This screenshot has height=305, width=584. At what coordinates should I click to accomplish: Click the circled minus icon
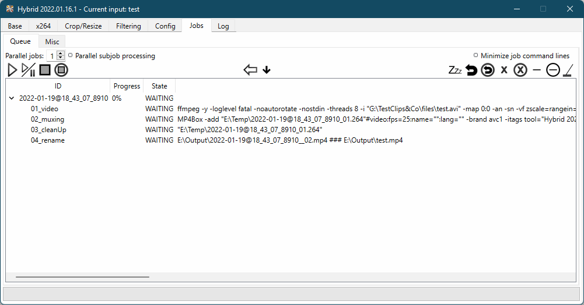(553, 70)
